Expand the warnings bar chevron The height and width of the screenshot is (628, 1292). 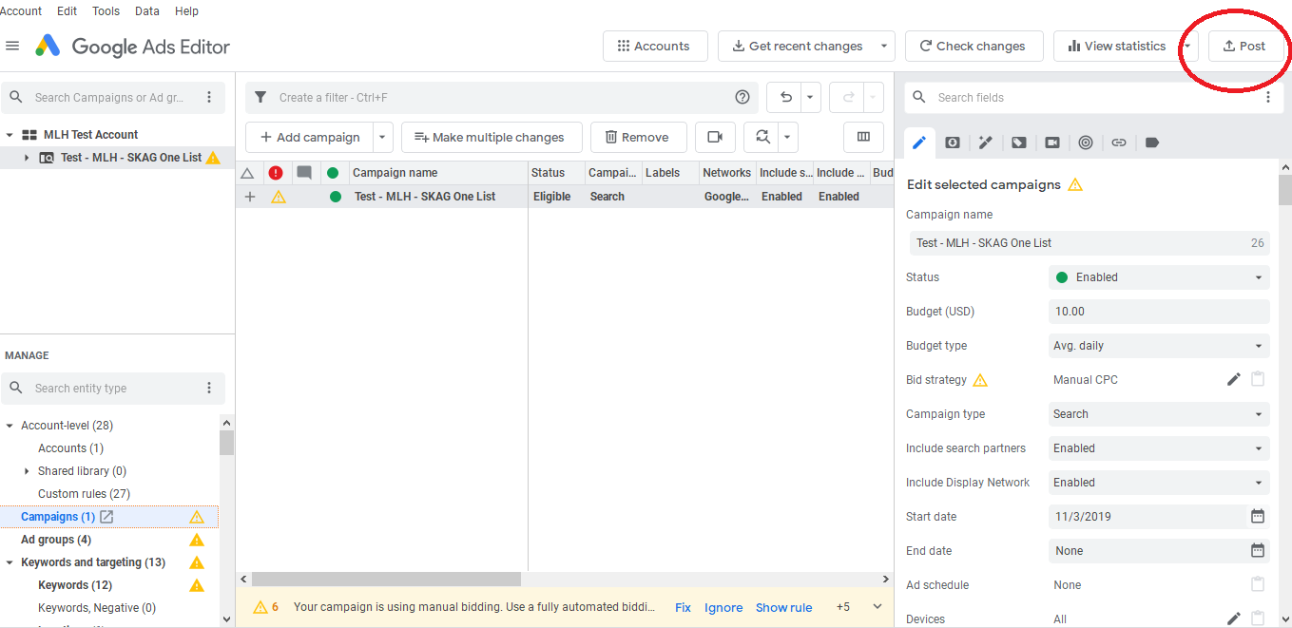pos(877,607)
